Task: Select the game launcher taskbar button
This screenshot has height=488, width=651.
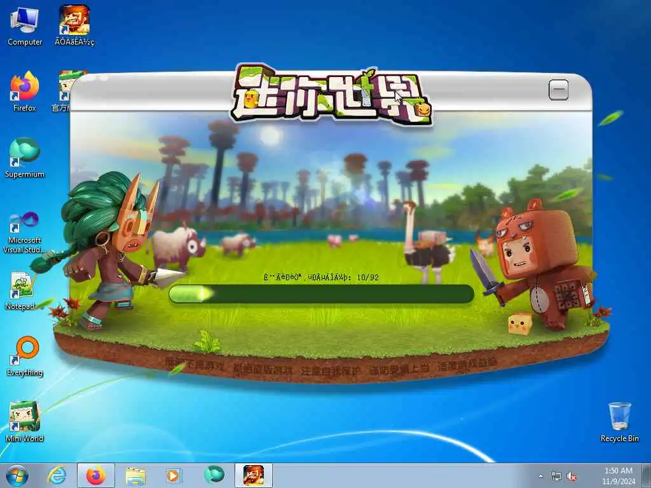Action: 254,475
